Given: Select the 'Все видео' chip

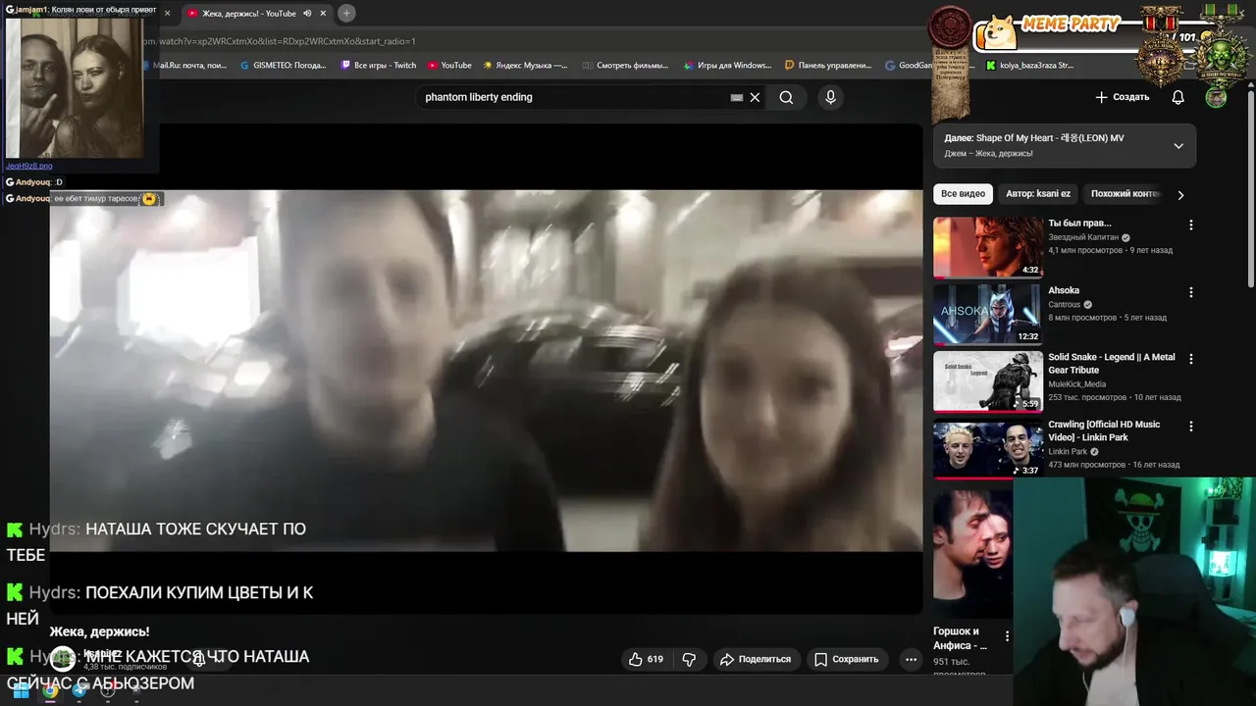Looking at the screenshot, I should 963,194.
